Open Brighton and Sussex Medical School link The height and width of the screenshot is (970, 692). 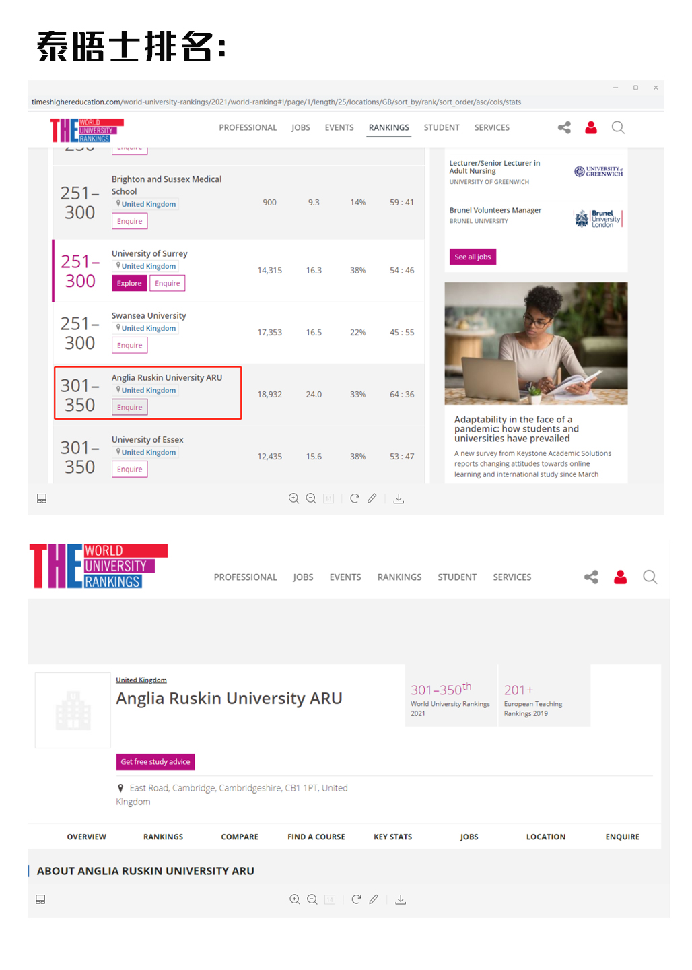coord(166,185)
